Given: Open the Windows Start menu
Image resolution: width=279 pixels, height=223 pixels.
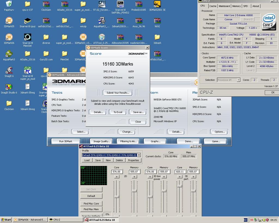Looking at the screenshot, I should [6, 220].
